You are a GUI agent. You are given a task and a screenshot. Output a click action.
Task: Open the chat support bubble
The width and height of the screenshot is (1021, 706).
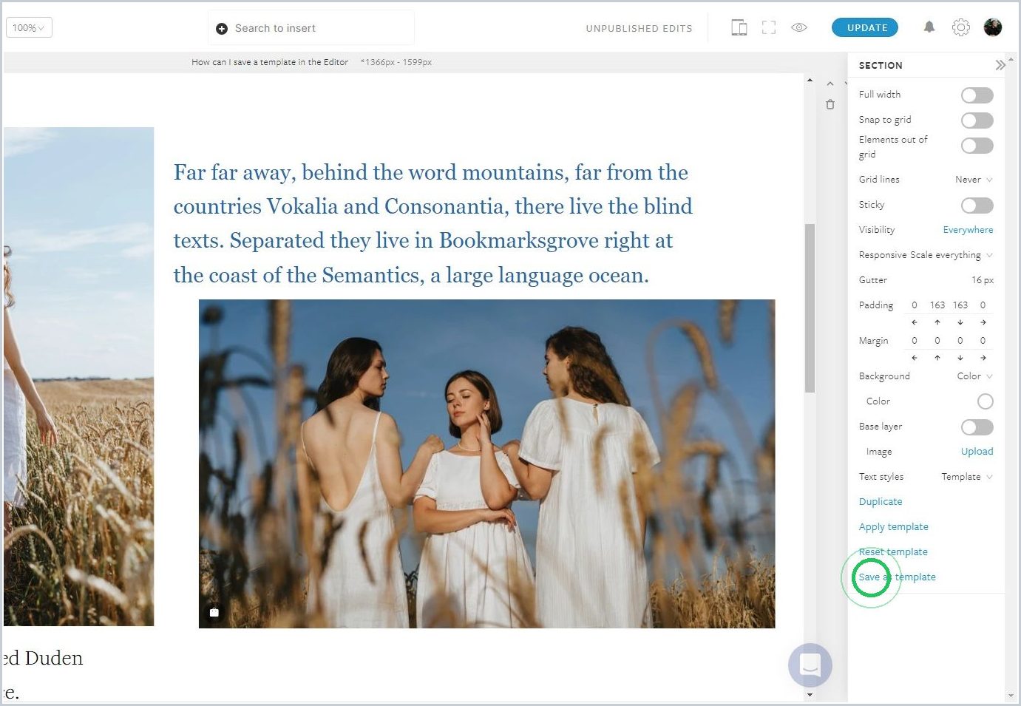(810, 665)
